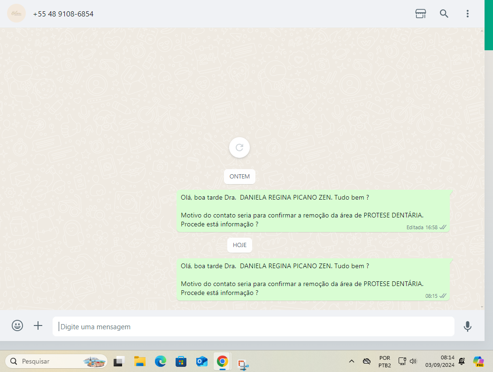Open the business catalog storefront icon

pos(420,14)
